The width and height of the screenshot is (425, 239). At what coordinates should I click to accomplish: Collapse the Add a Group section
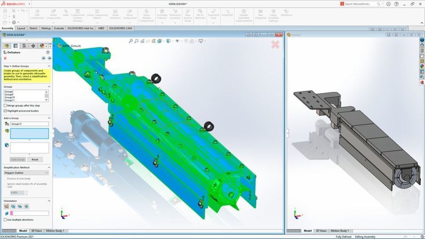49,118
